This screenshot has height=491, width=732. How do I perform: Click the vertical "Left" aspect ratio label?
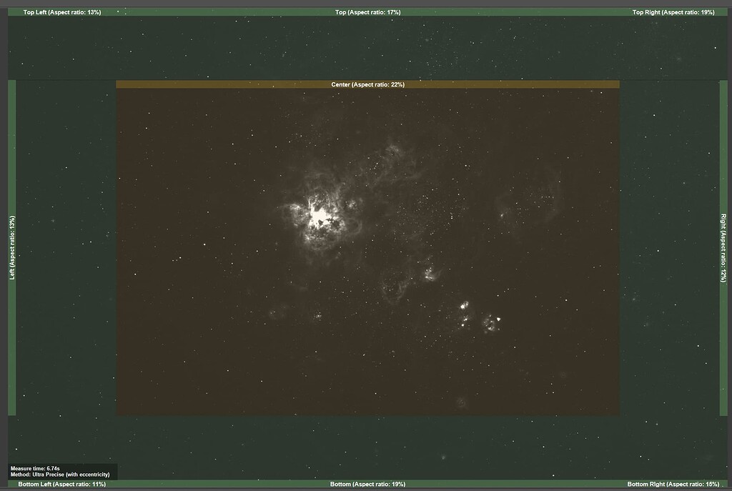pos(11,243)
